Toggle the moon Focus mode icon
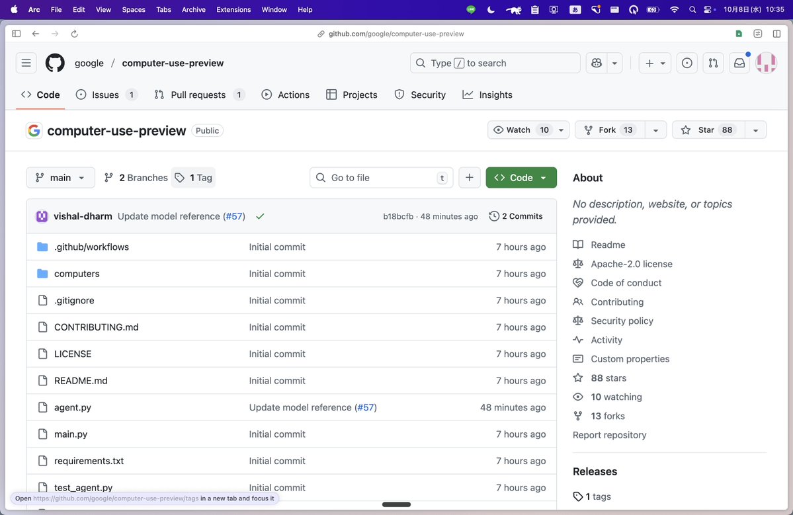793x515 pixels. coord(491,10)
